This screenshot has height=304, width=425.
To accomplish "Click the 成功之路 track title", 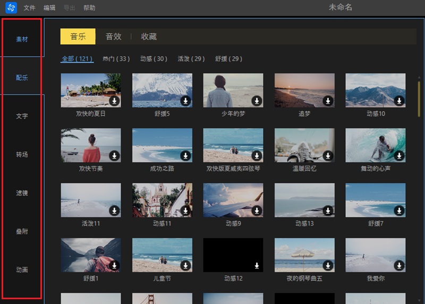I will click(162, 168).
